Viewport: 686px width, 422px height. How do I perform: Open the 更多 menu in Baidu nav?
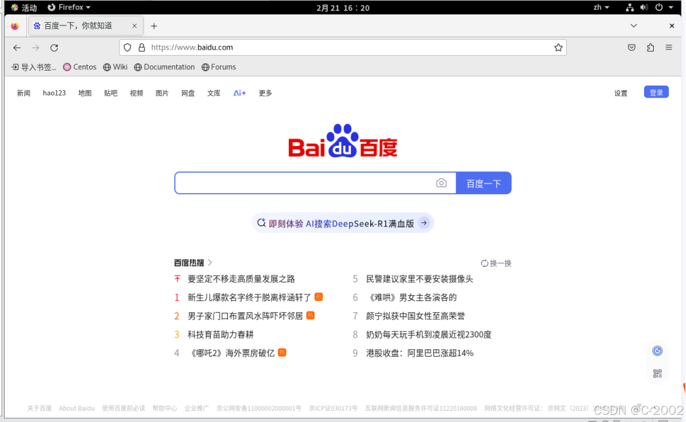[265, 93]
